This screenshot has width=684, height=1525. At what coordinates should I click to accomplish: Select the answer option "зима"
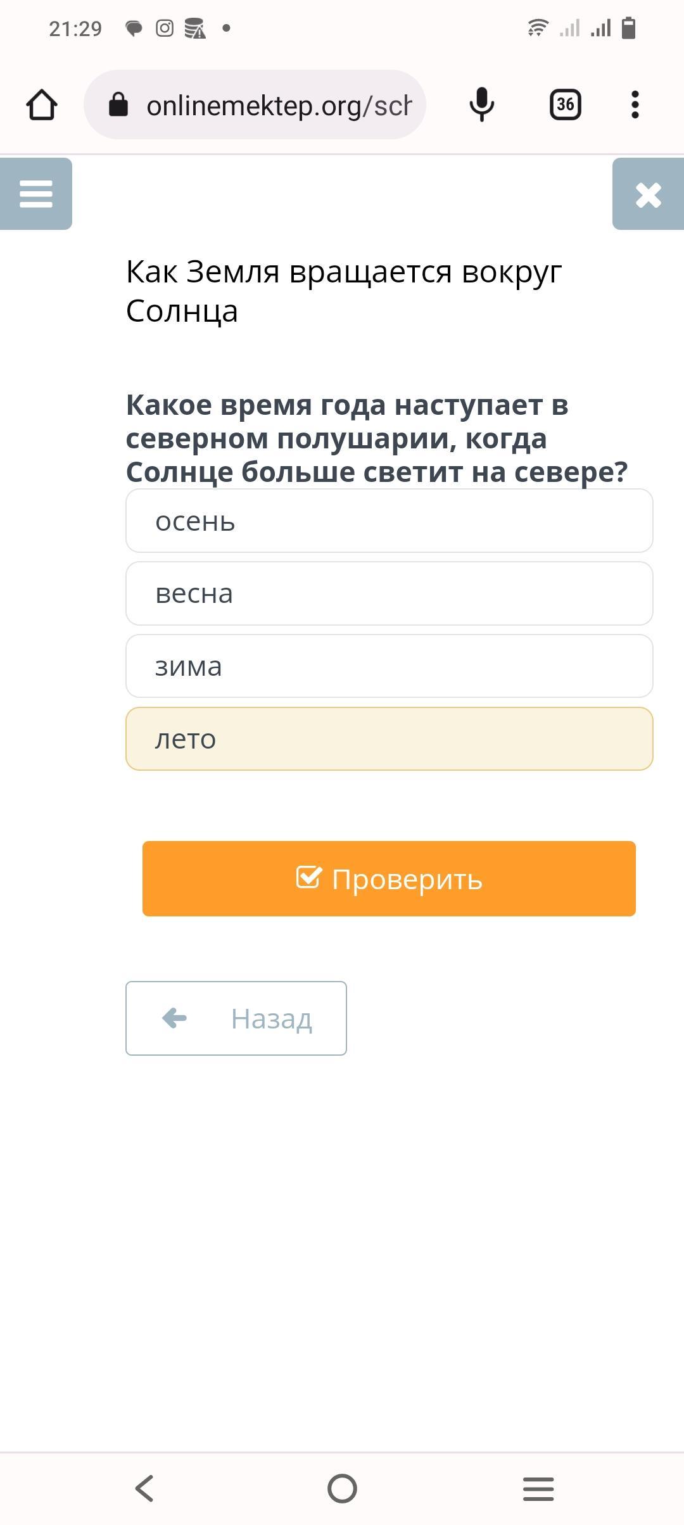[389, 666]
